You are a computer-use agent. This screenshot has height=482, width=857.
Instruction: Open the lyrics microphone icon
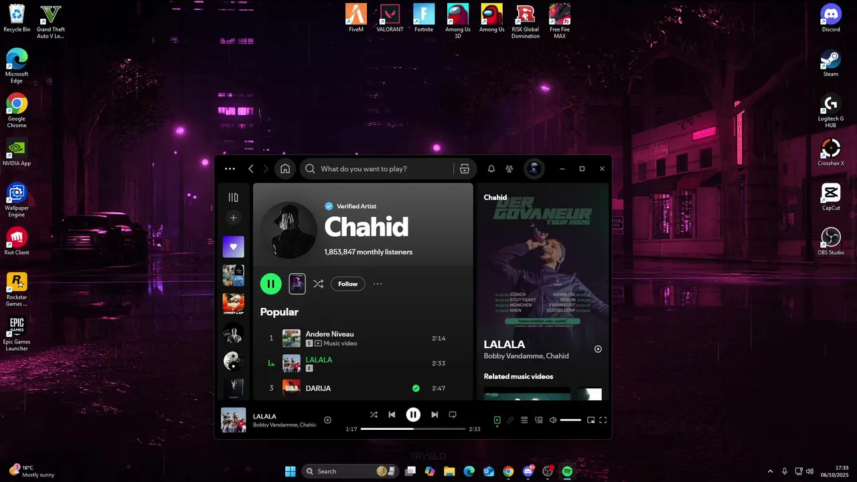(x=510, y=420)
